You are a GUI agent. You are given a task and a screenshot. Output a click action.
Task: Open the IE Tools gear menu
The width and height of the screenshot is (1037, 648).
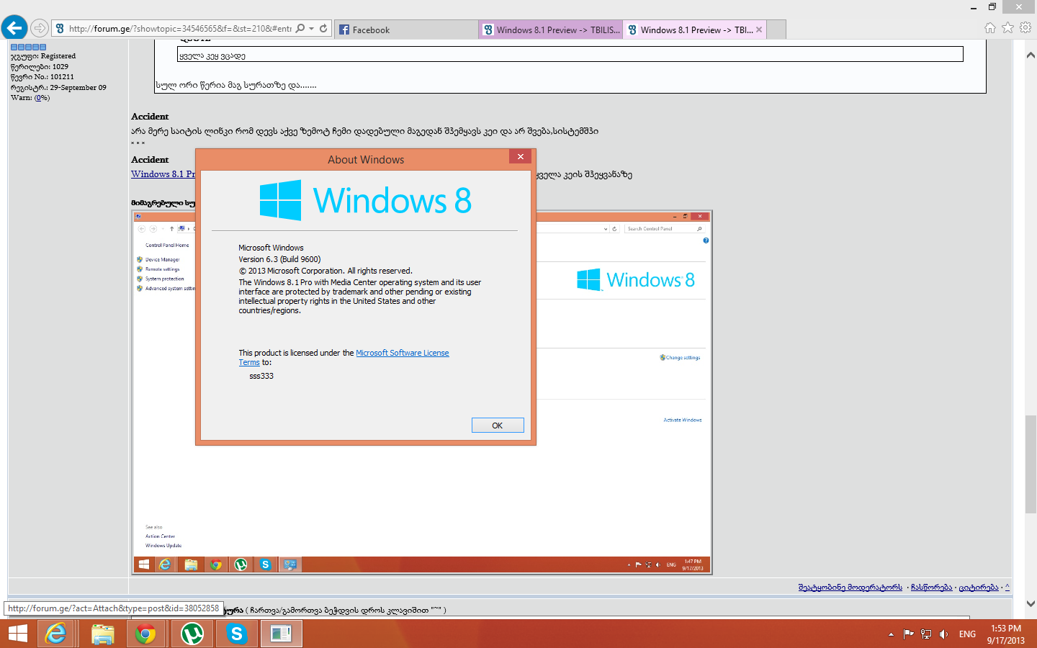pos(1025,28)
